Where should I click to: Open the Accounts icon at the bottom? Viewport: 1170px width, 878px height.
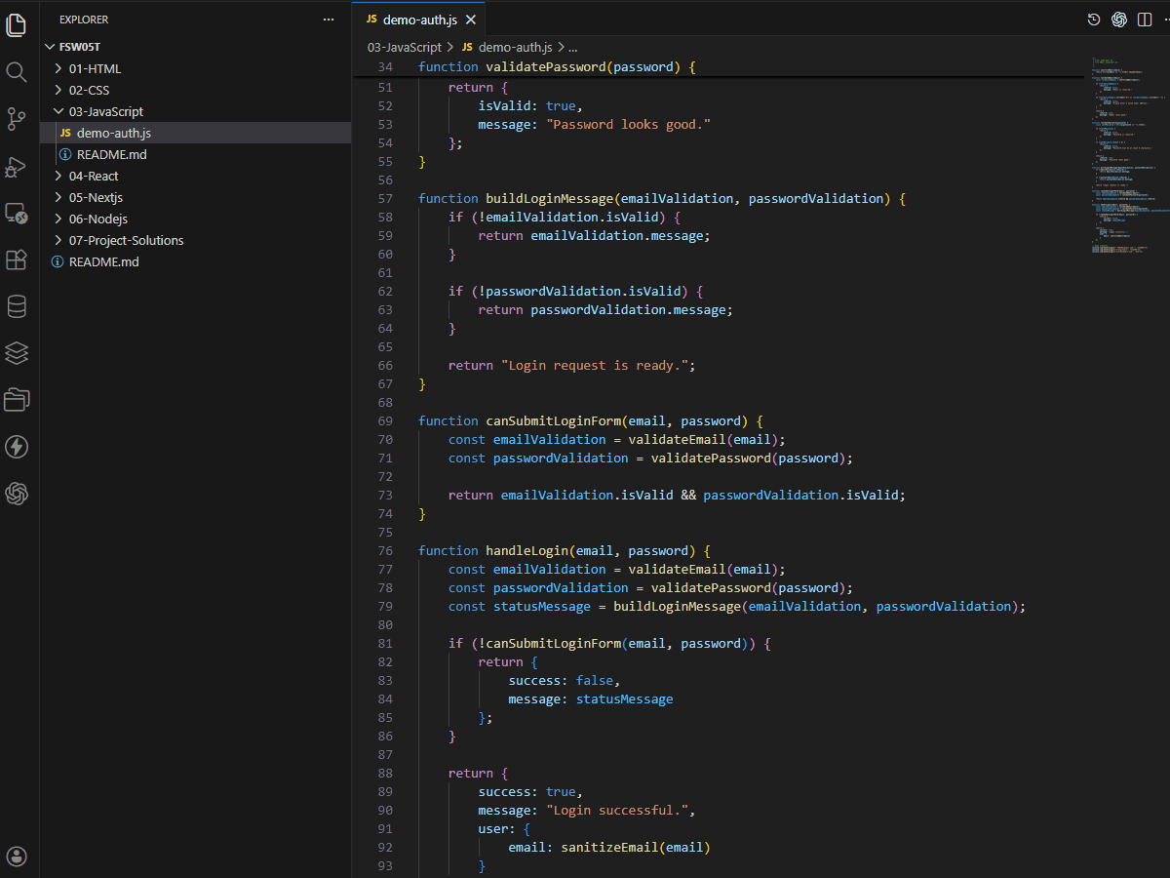pos(17,856)
